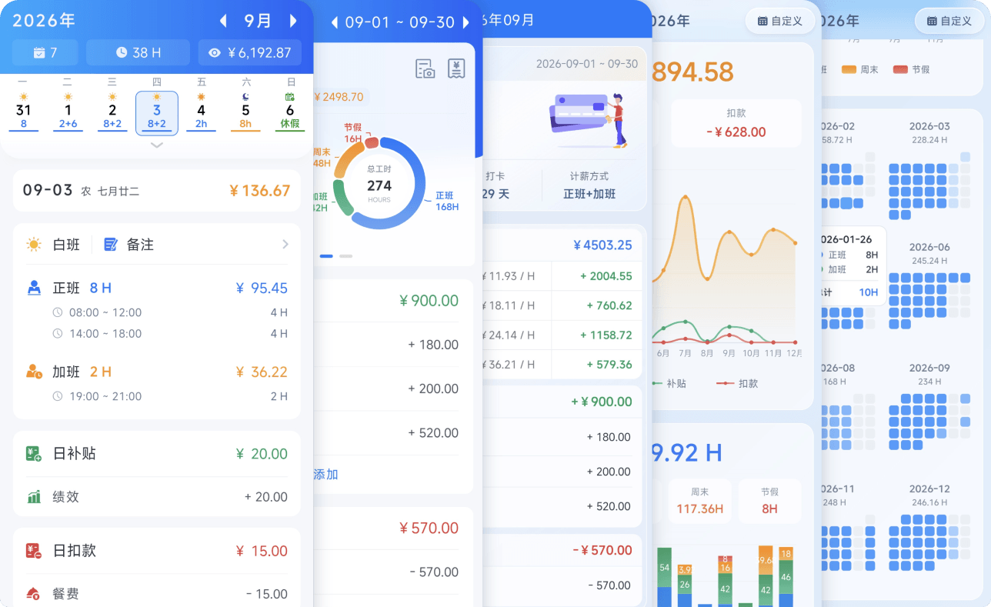Image resolution: width=991 pixels, height=607 pixels.
Task: Toggle the eye icon hiding ¥6,192.87
Action: (x=214, y=53)
